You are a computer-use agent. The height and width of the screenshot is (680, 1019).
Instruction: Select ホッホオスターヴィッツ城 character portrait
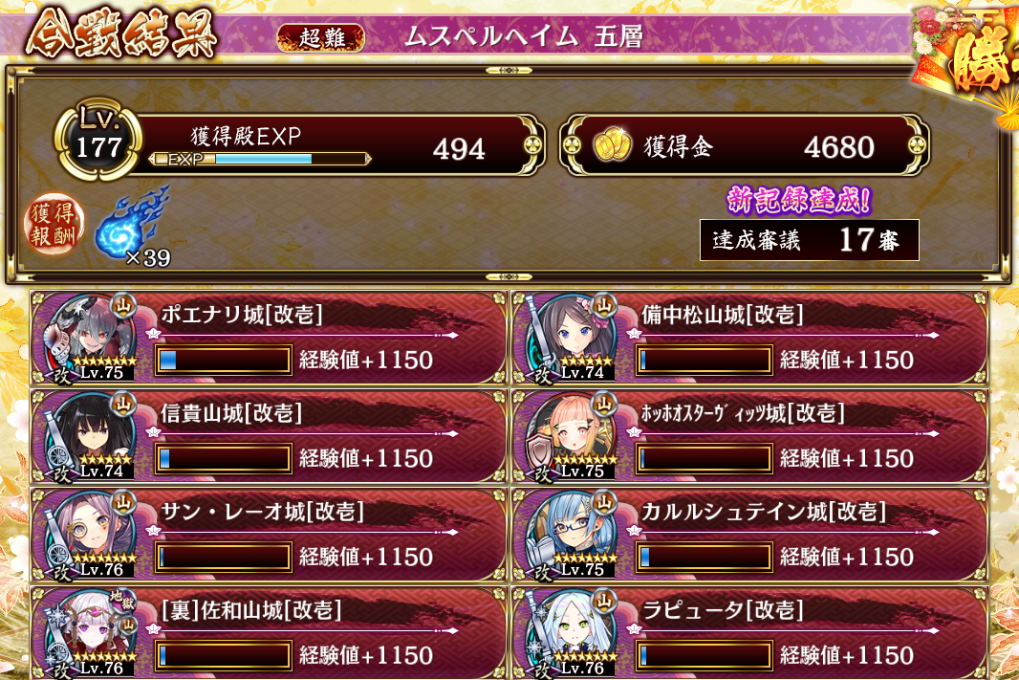click(x=570, y=436)
